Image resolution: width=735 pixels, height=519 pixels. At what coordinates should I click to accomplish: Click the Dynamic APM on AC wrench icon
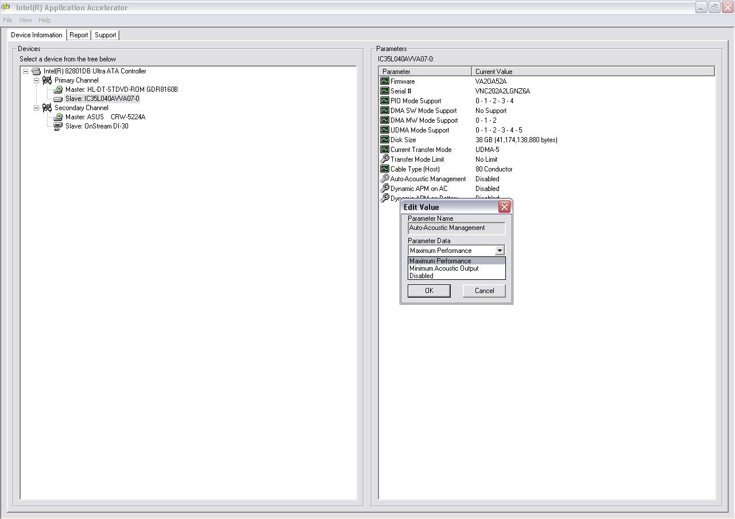click(x=385, y=189)
